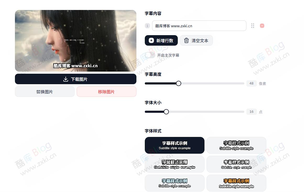This screenshot has height=192, width=304.
Task: Click the preview image with subtitle
Action: (x=76, y=41)
